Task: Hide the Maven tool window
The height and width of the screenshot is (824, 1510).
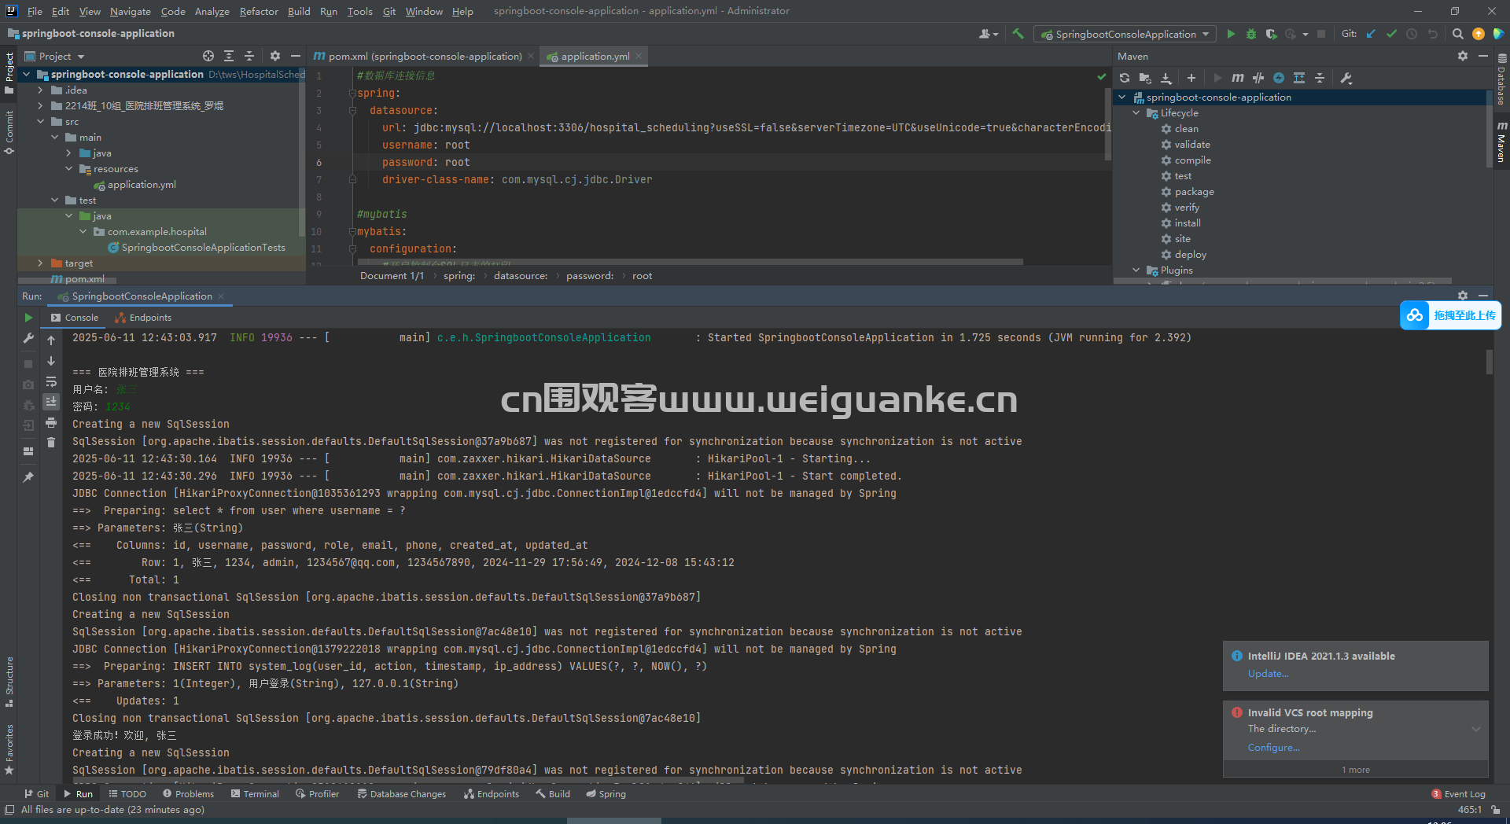Action: [x=1483, y=56]
